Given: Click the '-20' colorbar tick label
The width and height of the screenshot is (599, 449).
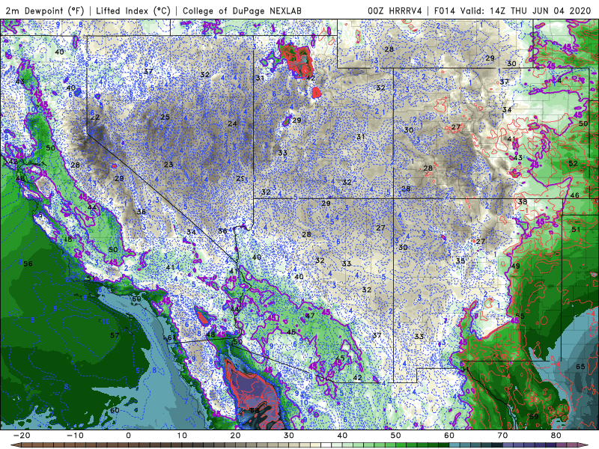Looking at the screenshot, I should (22, 436).
